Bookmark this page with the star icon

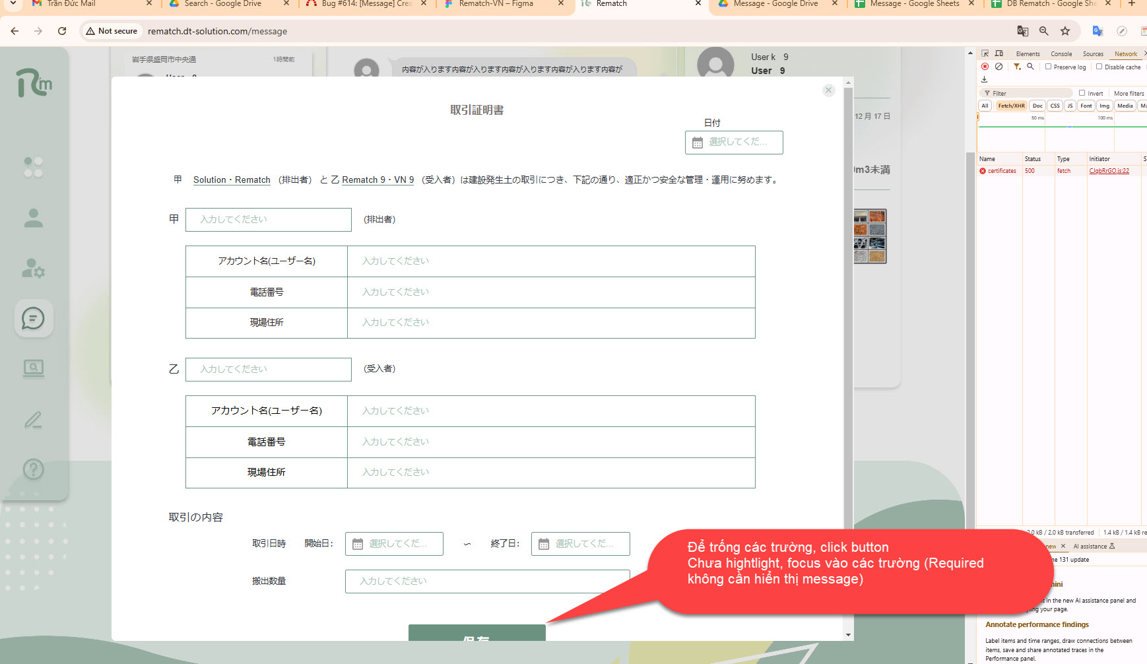point(1065,31)
